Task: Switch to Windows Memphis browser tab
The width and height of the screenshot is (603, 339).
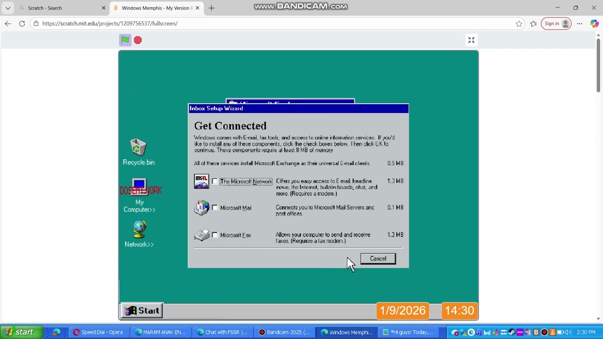Action: click(156, 8)
